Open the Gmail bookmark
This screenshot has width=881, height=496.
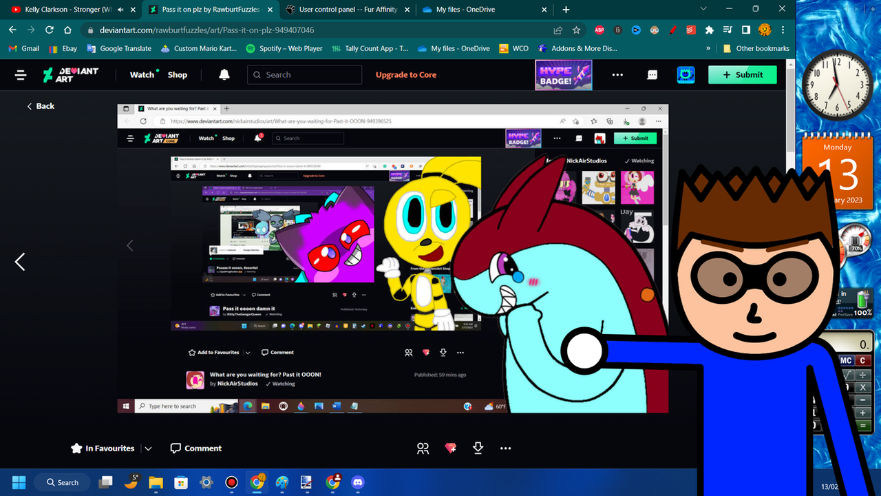point(24,49)
